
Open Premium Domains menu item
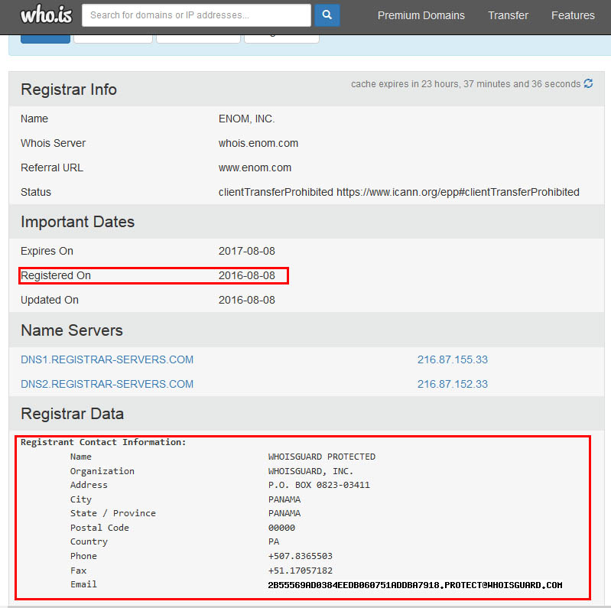(x=421, y=15)
